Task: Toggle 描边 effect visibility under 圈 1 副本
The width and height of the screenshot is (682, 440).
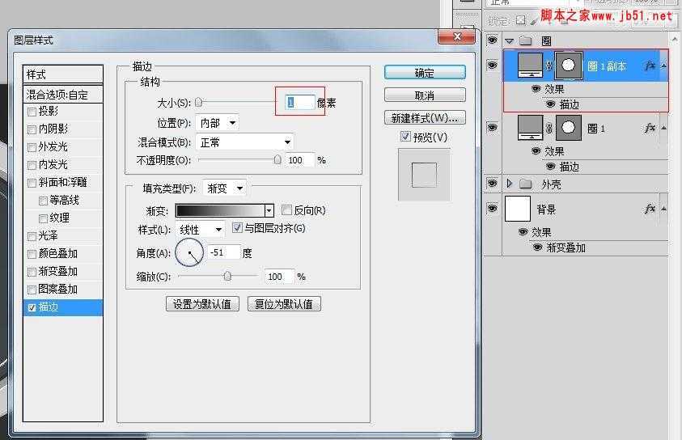Action: click(x=550, y=104)
